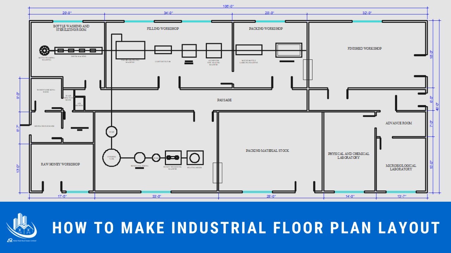Select the dryer machine conveyor symbol

tap(79, 50)
